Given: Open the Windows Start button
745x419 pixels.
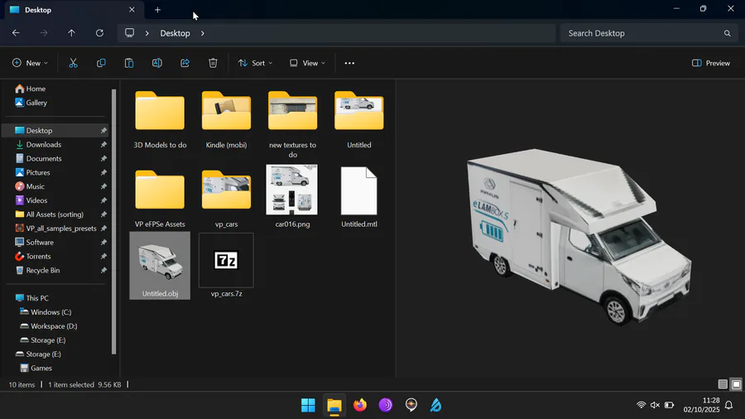Looking at the screenshot, I should pos(308,405).
